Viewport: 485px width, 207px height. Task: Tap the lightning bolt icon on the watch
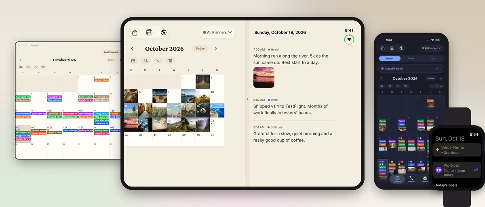click(437, 150)
